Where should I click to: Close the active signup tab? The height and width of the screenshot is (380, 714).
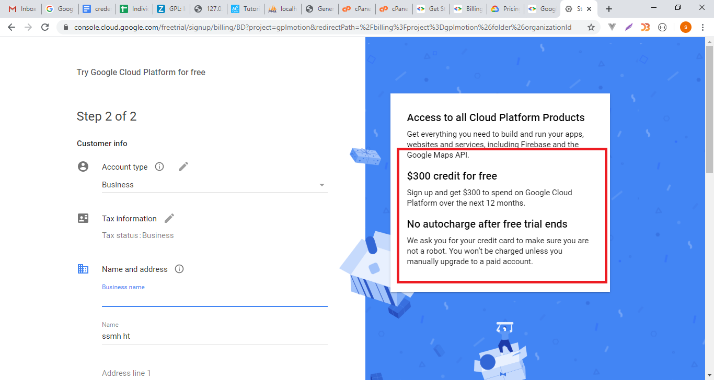[x=589, y=9]
